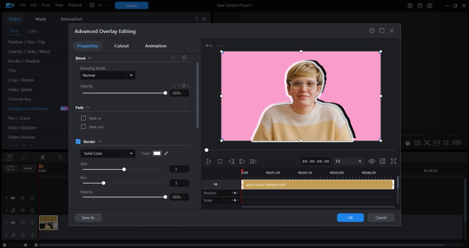Image resolution: width=469 pixels, height=248 pixels.
Task: Enable the Fade-in checkbox
Action: tap(84, 118)
